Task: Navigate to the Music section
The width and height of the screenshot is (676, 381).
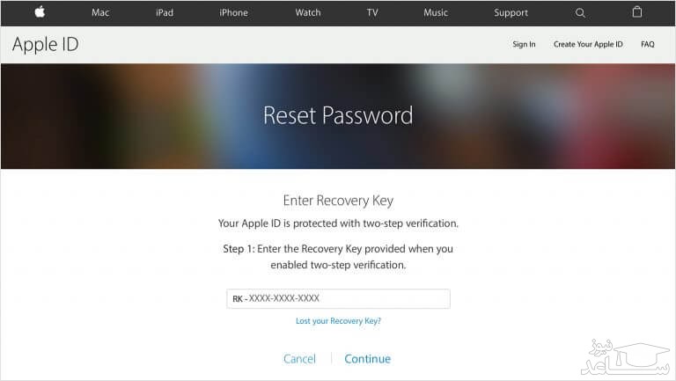Action: (436, 13)
